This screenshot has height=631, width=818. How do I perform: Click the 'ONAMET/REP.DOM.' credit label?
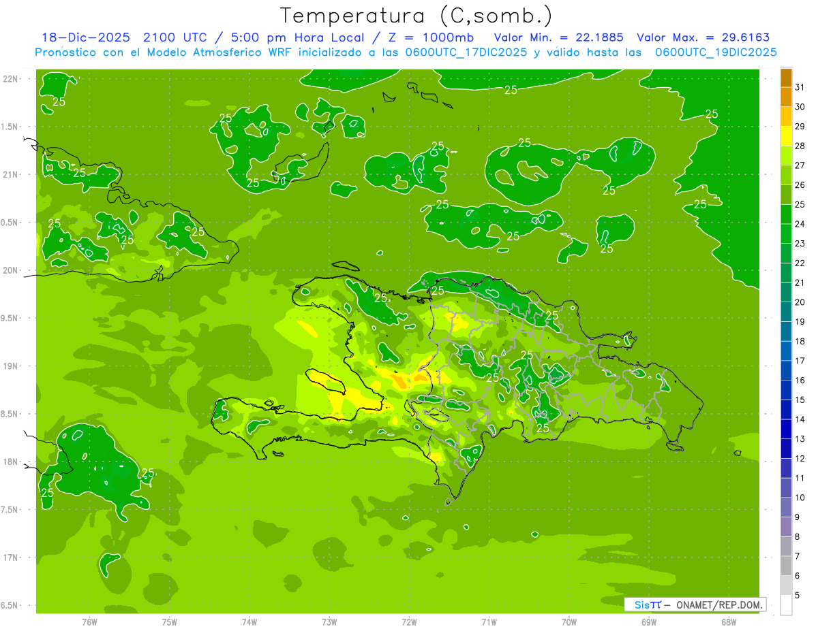click(719, 604)
